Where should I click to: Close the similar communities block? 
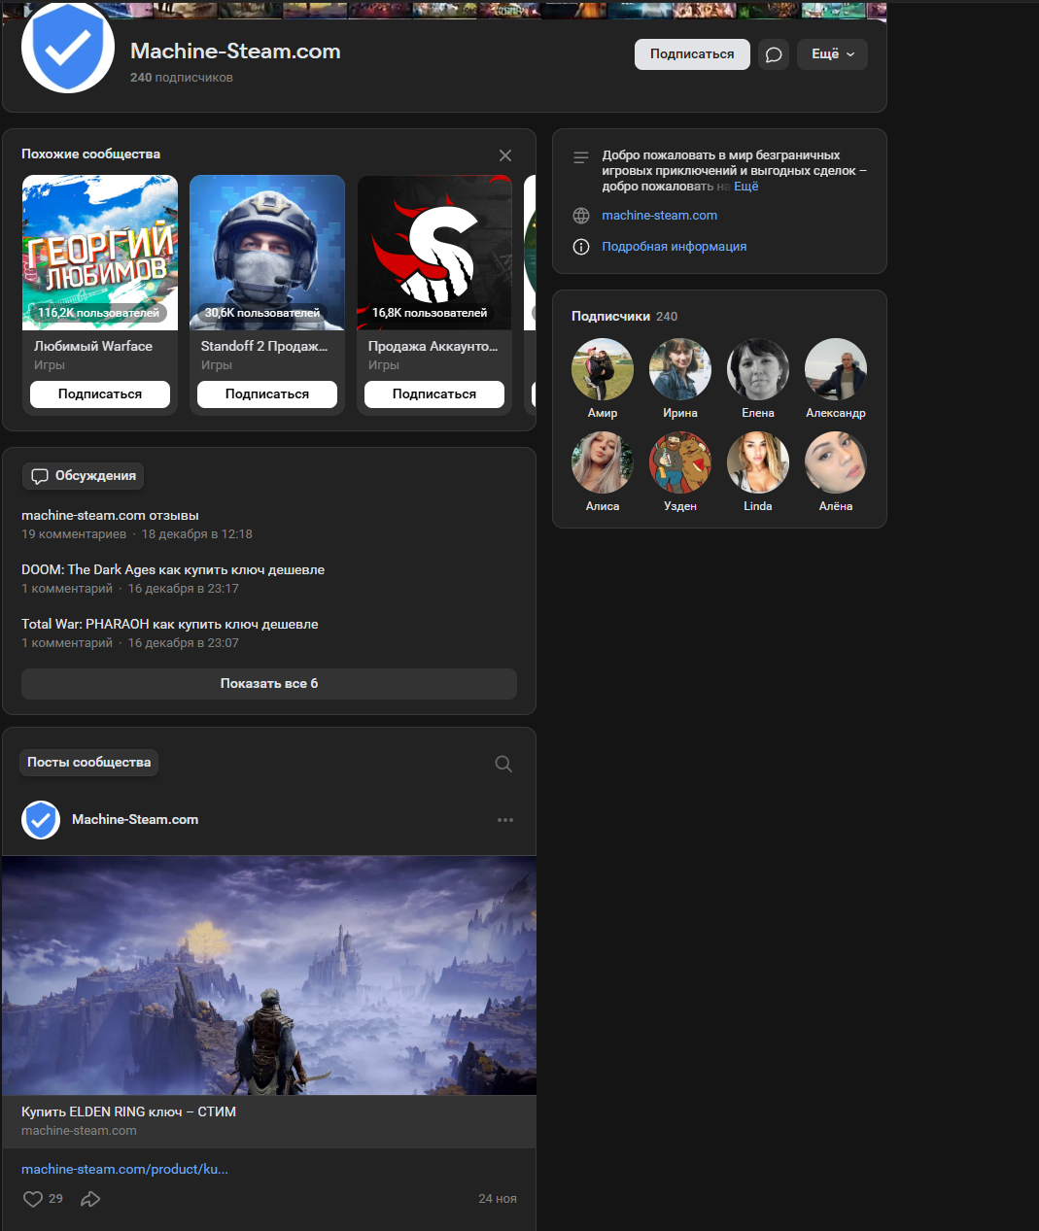click(x=505, y=155)
